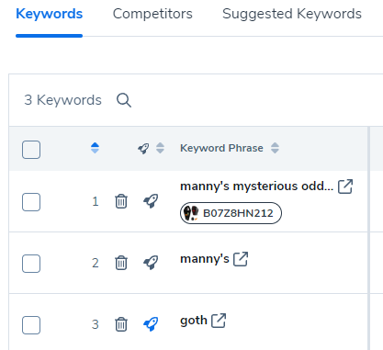Viewport: 383px width, 350px height.
Task: Delete the goth keyword row
Action: 121,324
